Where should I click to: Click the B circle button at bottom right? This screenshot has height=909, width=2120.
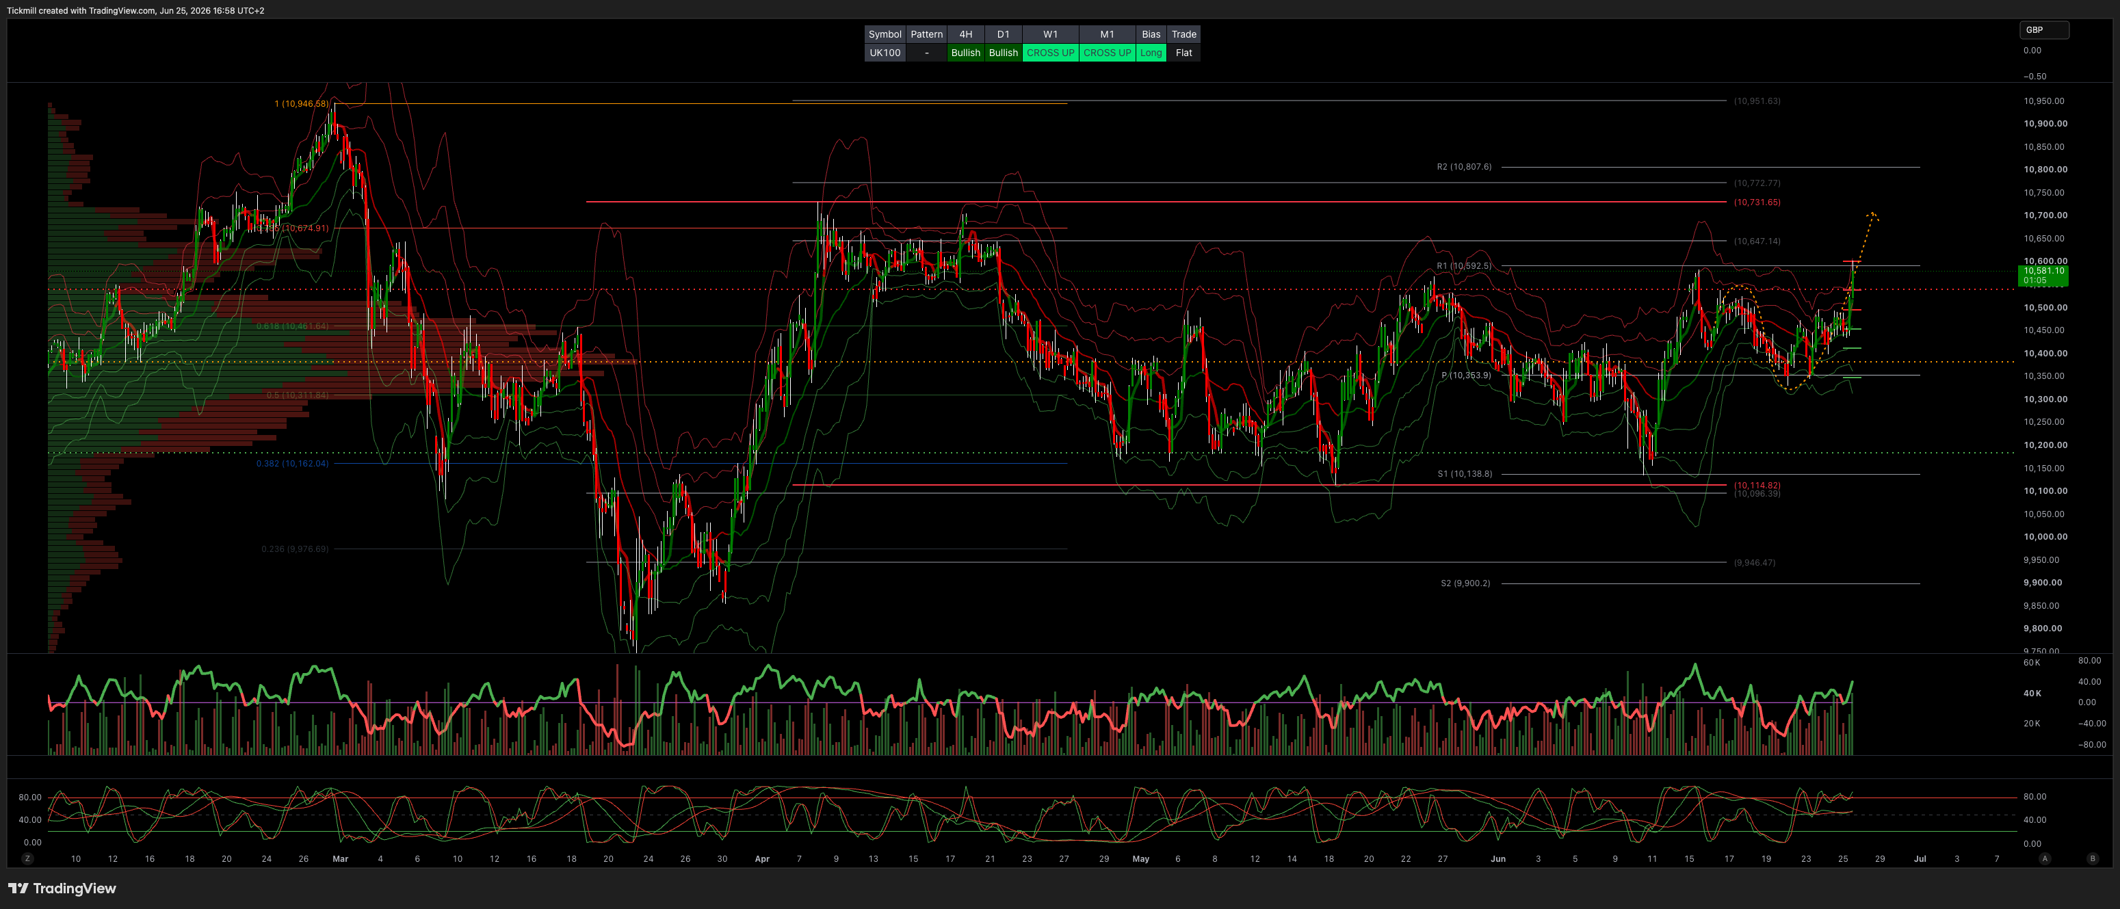click(2093, 858)
